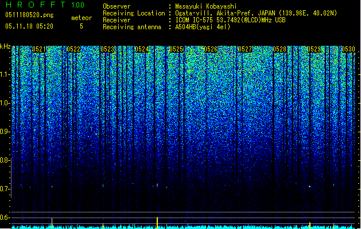Viewport: 361px width, 229px height.
Task: Click the 1.0 kHz axis tick label
Action: pos(5,103)
